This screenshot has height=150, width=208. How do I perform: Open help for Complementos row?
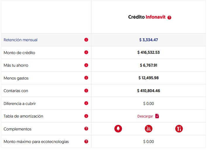tap(86, 129)
